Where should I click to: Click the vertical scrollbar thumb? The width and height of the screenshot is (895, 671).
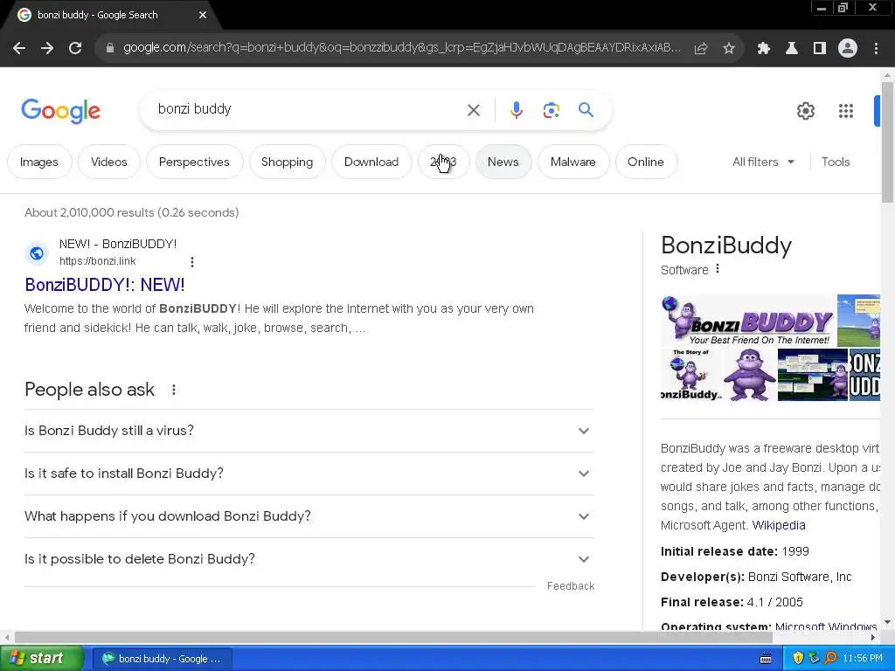(x=887, y=142)
